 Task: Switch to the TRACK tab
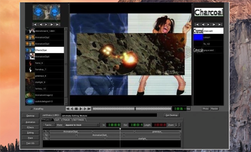tap(66, 120)
